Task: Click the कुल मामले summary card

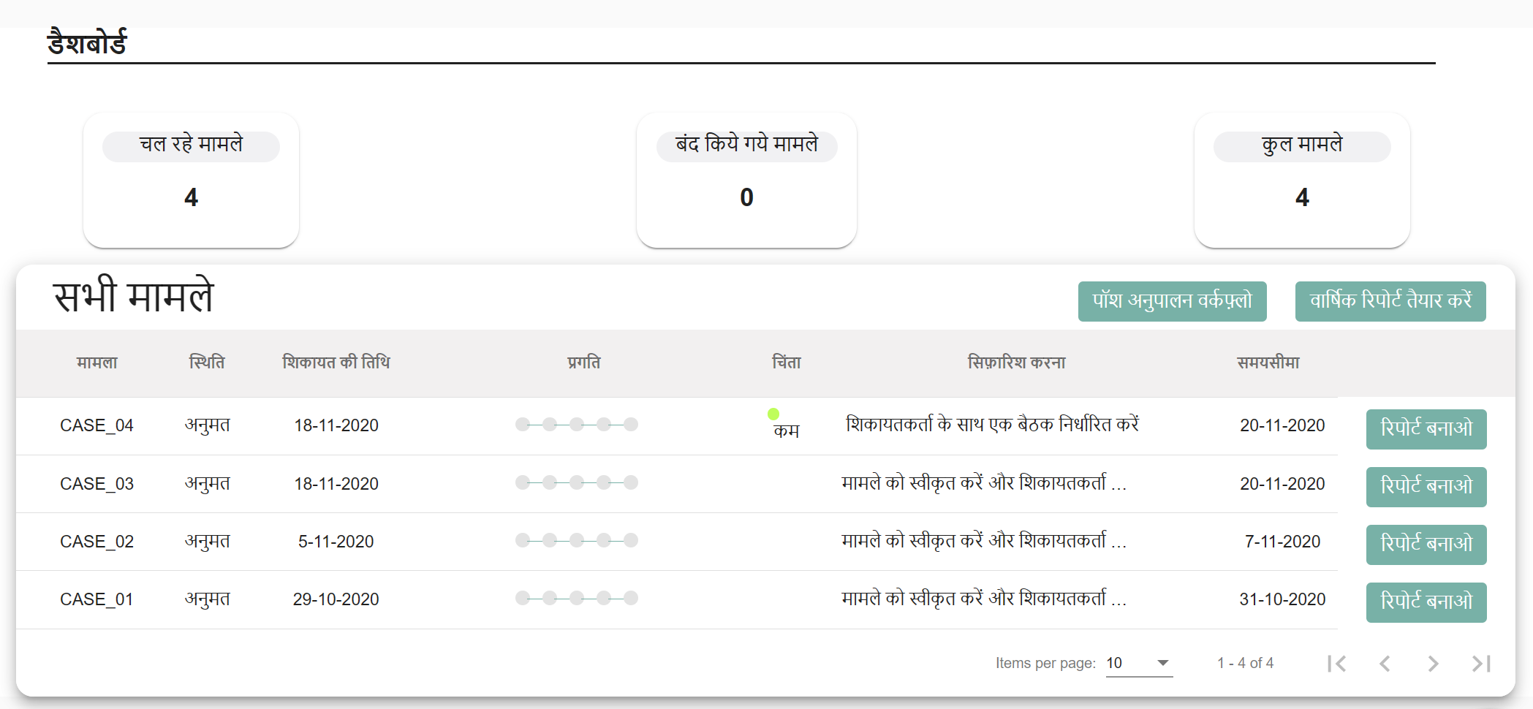Action: click(x=1301, y=181)
